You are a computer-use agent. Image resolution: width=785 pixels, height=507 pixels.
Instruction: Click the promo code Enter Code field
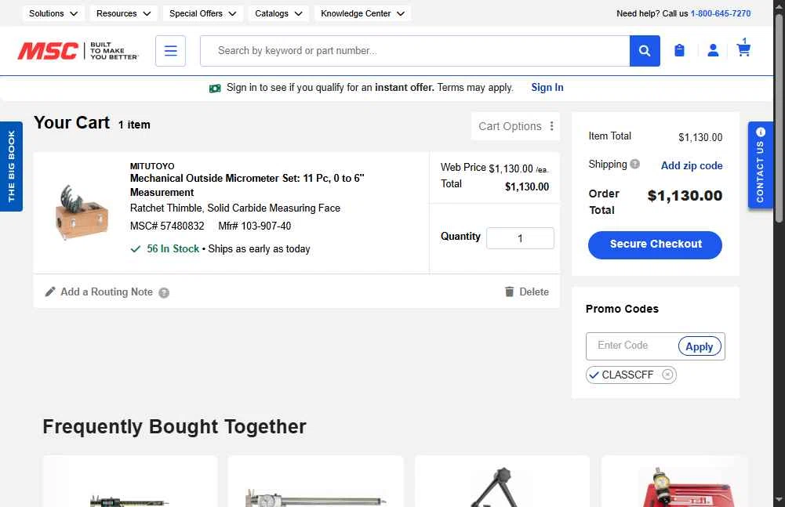click(x=632, y=346)
